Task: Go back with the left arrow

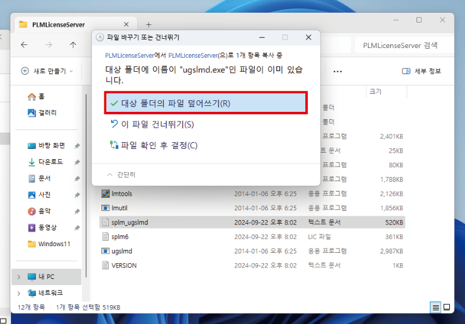Action: point(24,45)
